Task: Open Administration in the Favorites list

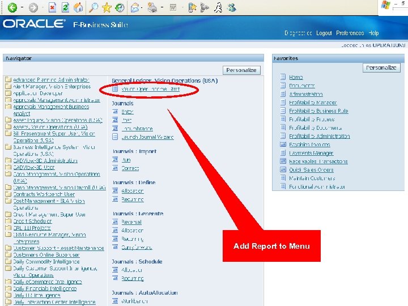Action: [x=306, y=94]
